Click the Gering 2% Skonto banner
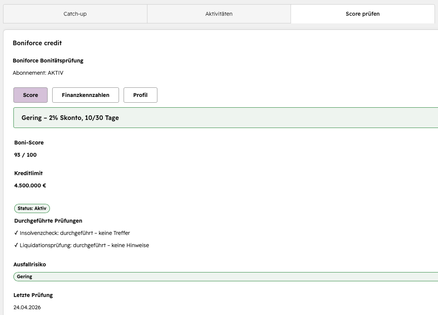 pyautogui.click(x=226, y=118)
